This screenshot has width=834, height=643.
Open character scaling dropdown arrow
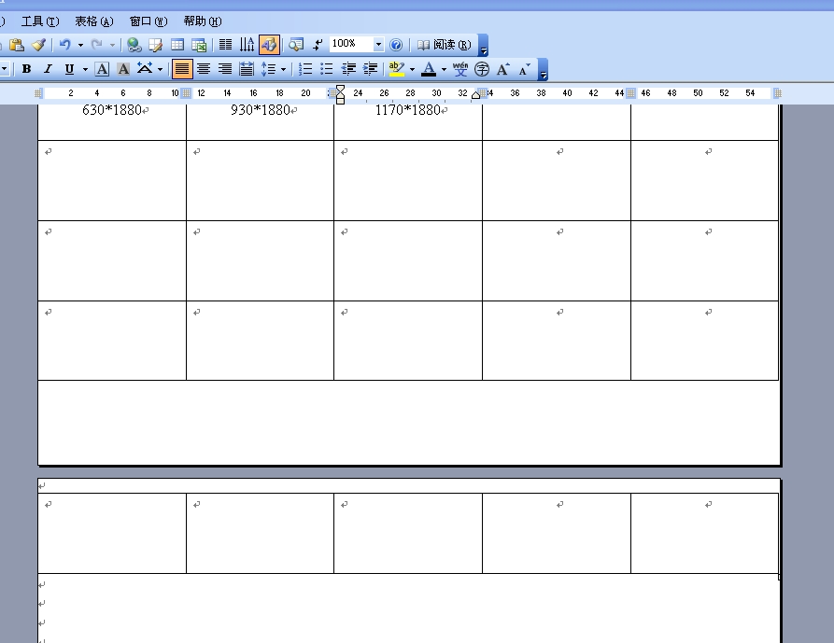160,69
